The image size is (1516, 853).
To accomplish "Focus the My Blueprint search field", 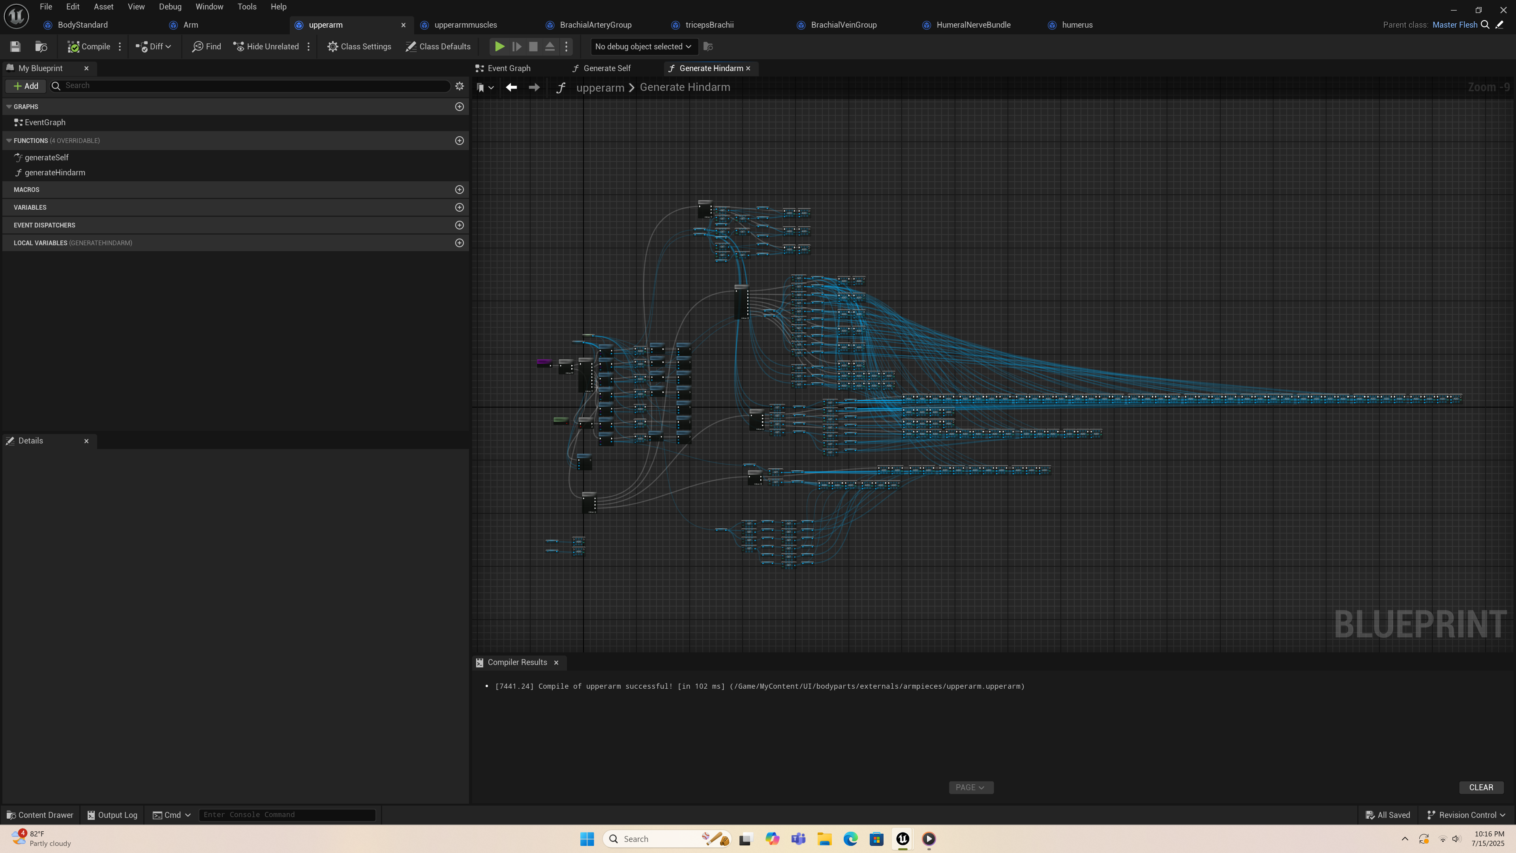I will pos(250,86).
